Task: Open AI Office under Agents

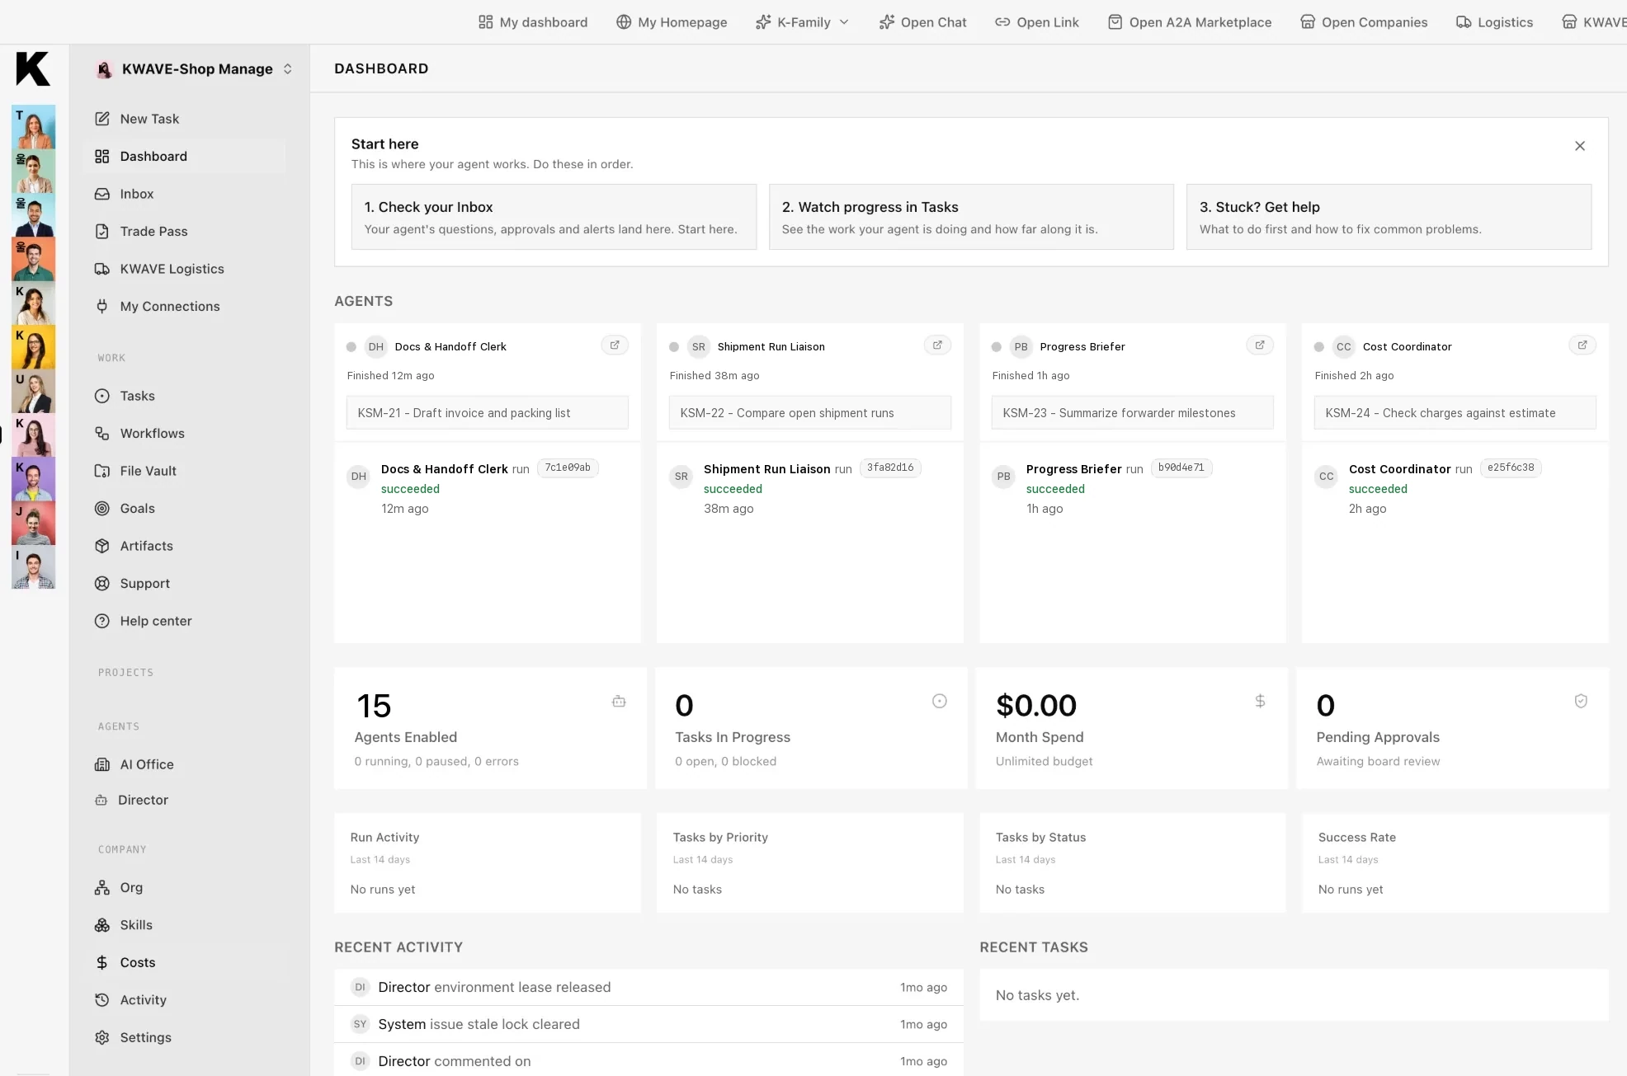Action: coord(183,764)
